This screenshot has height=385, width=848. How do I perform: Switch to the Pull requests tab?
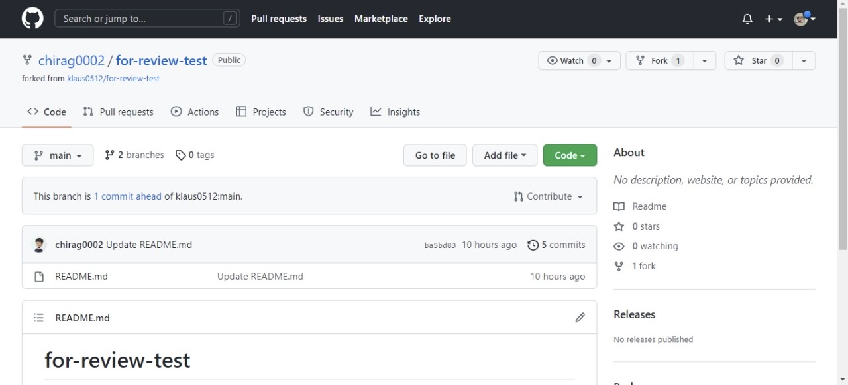click(118, 112)
